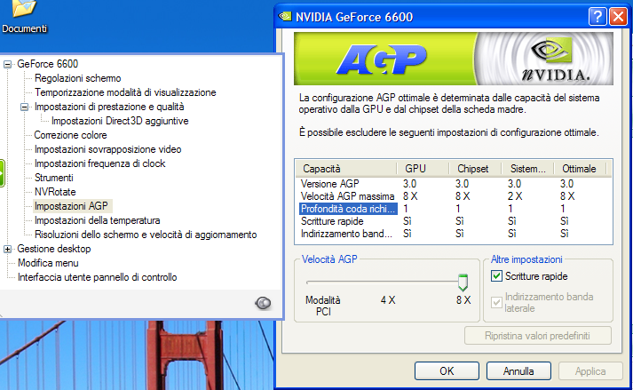Viewport: 633px width, 390px height.
Task: Click the Velocità AGP slider thumb
Action: [x=463, y=283]
